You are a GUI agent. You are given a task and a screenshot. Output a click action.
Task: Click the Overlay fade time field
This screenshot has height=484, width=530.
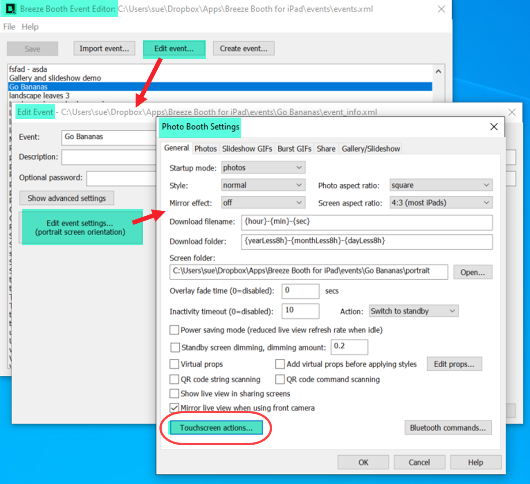[x=300, y=291]
